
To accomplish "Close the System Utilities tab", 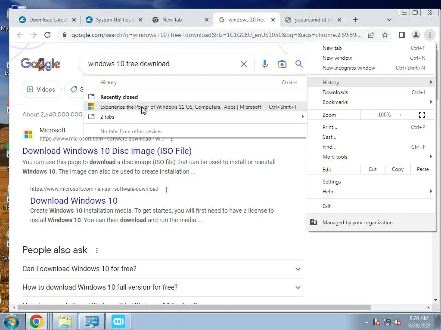I will click(x=140, y=20).
